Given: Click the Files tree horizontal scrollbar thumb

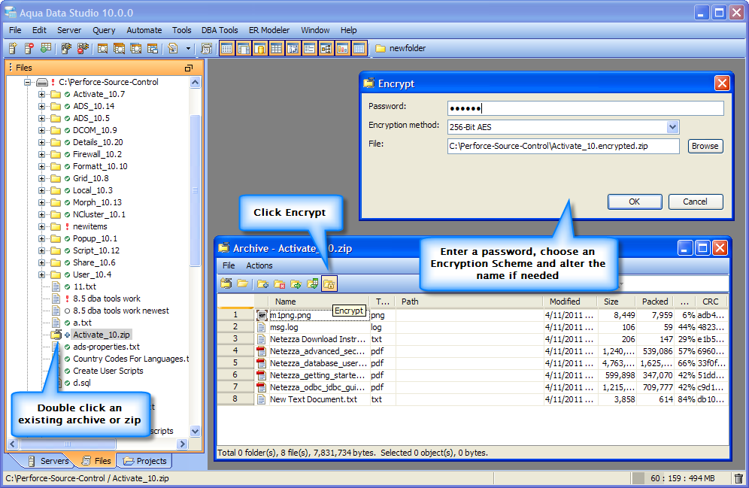Looking at the screenshot, I should pyautogui.click(x=68, y=444).
